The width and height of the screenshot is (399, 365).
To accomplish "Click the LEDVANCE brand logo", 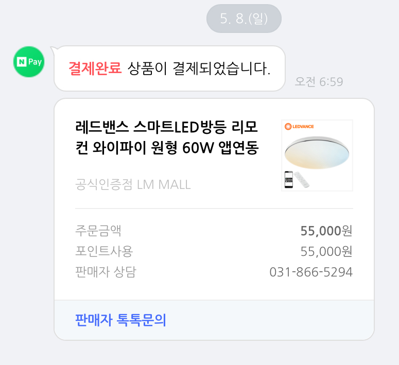I will [x=299, y=127].
